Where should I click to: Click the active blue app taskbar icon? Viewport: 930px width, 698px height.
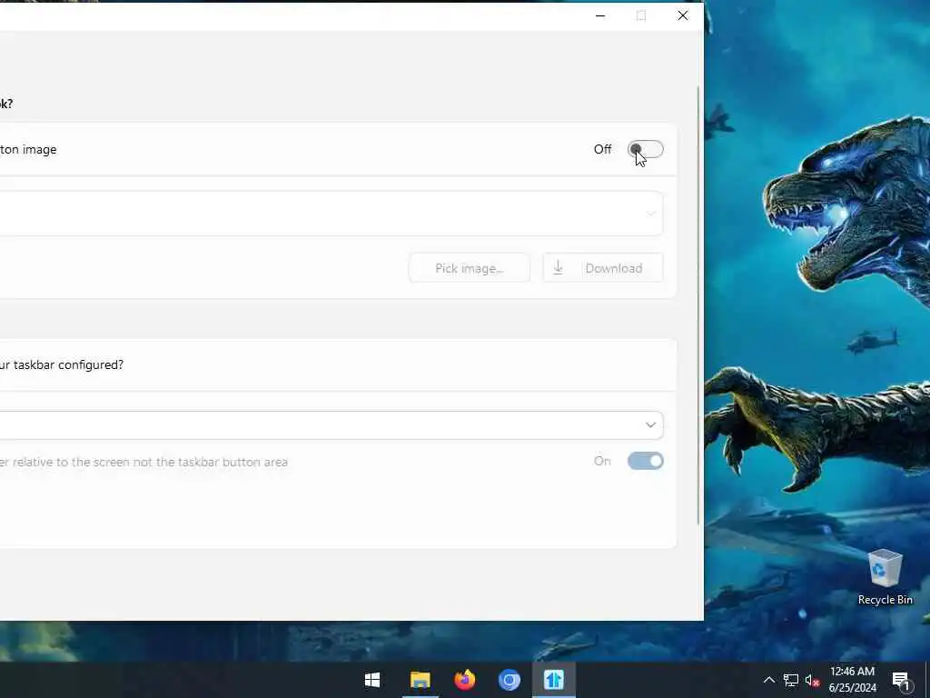coord(553,680)
